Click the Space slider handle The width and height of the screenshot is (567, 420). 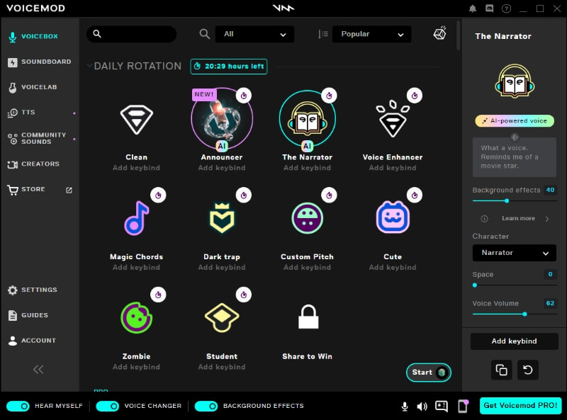click(475, 285)
